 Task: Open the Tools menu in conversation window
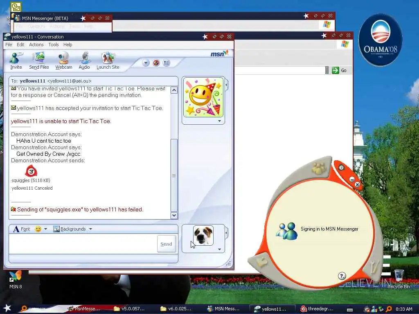click(54, 45)
